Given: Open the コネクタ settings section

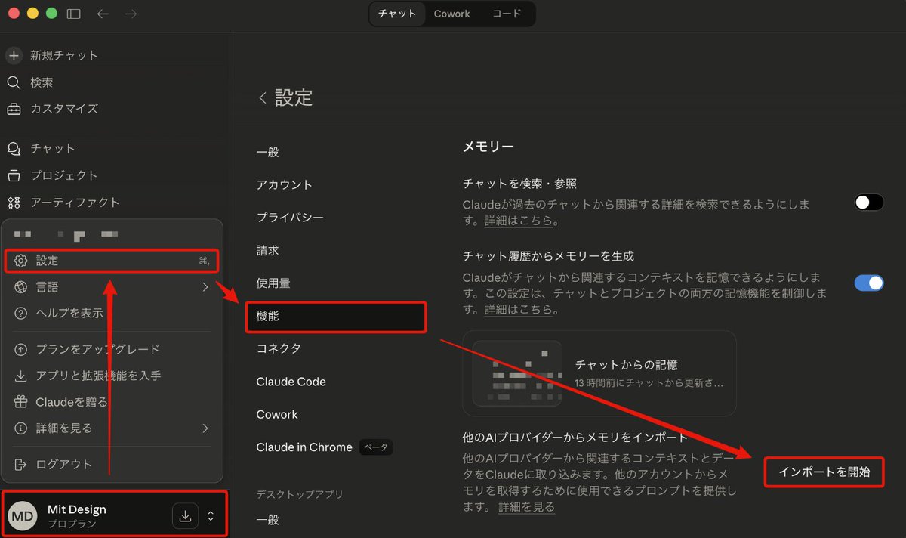Looking at the screenshot, I should point(279,348).
